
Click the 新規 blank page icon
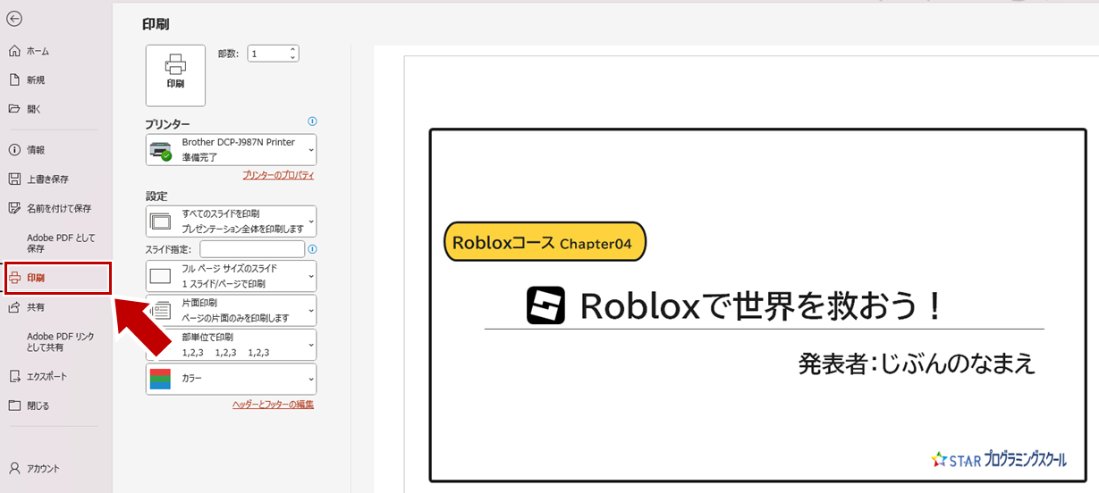[14, 79]
